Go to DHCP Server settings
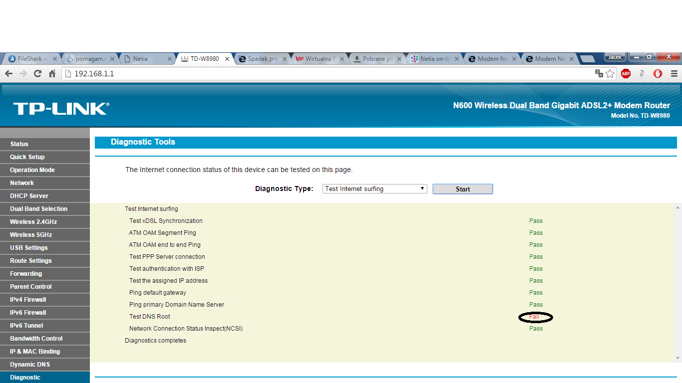 coord(45,196)
